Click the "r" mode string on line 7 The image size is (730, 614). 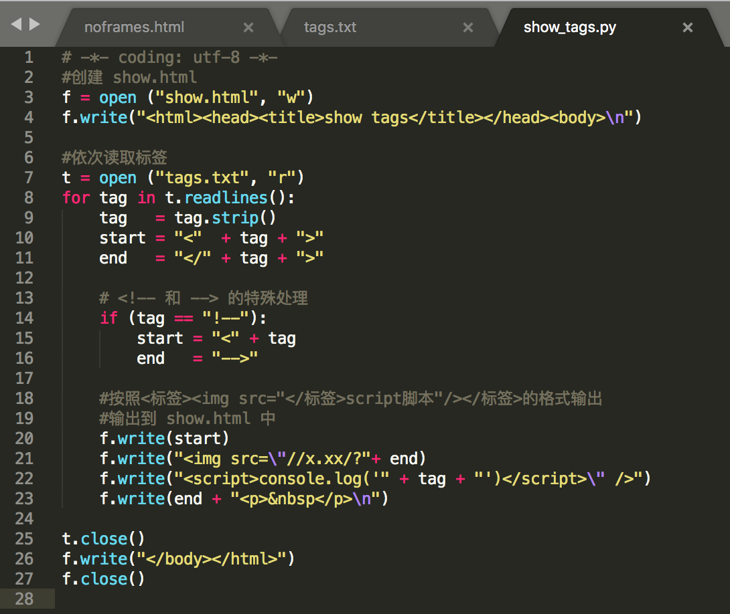[282, 177]
